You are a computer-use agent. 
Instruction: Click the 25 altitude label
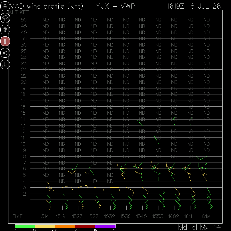(x=24, y=63)
